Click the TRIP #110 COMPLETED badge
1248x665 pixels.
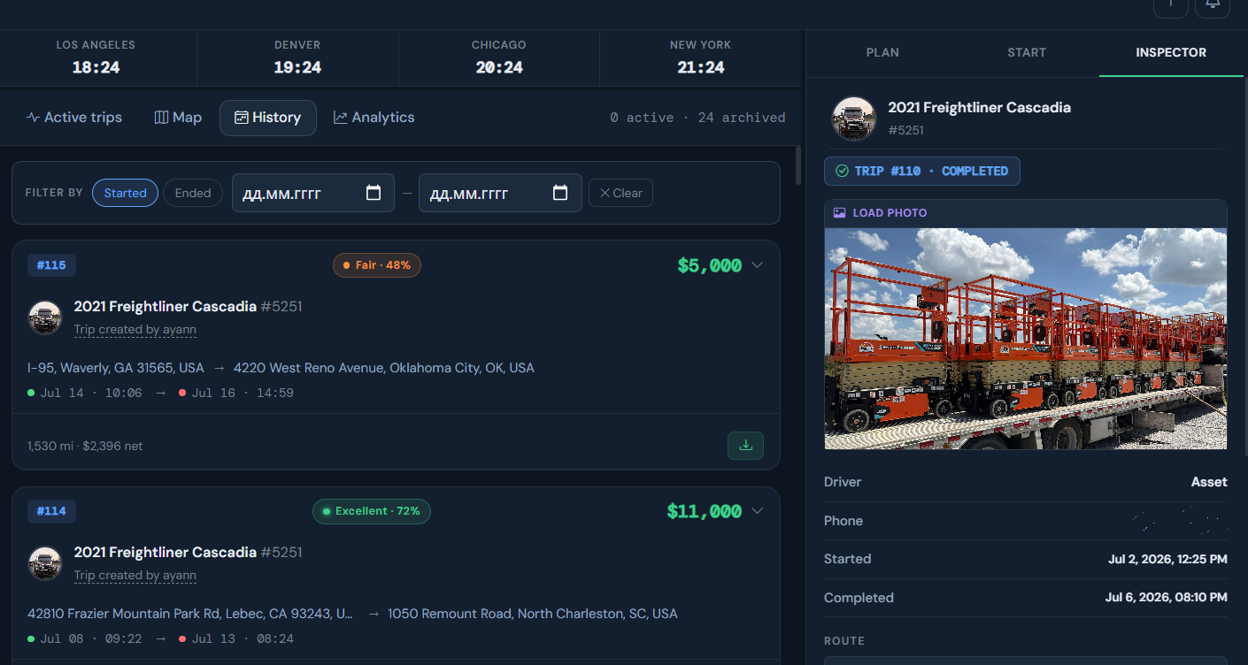point(922,172)
